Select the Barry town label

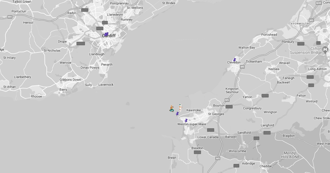coord(63,90)
